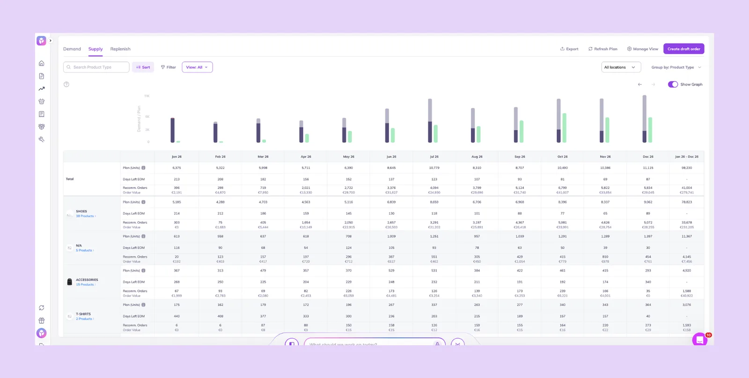Click the Filter button
749x378 pixels.
(x=169, y=67)
